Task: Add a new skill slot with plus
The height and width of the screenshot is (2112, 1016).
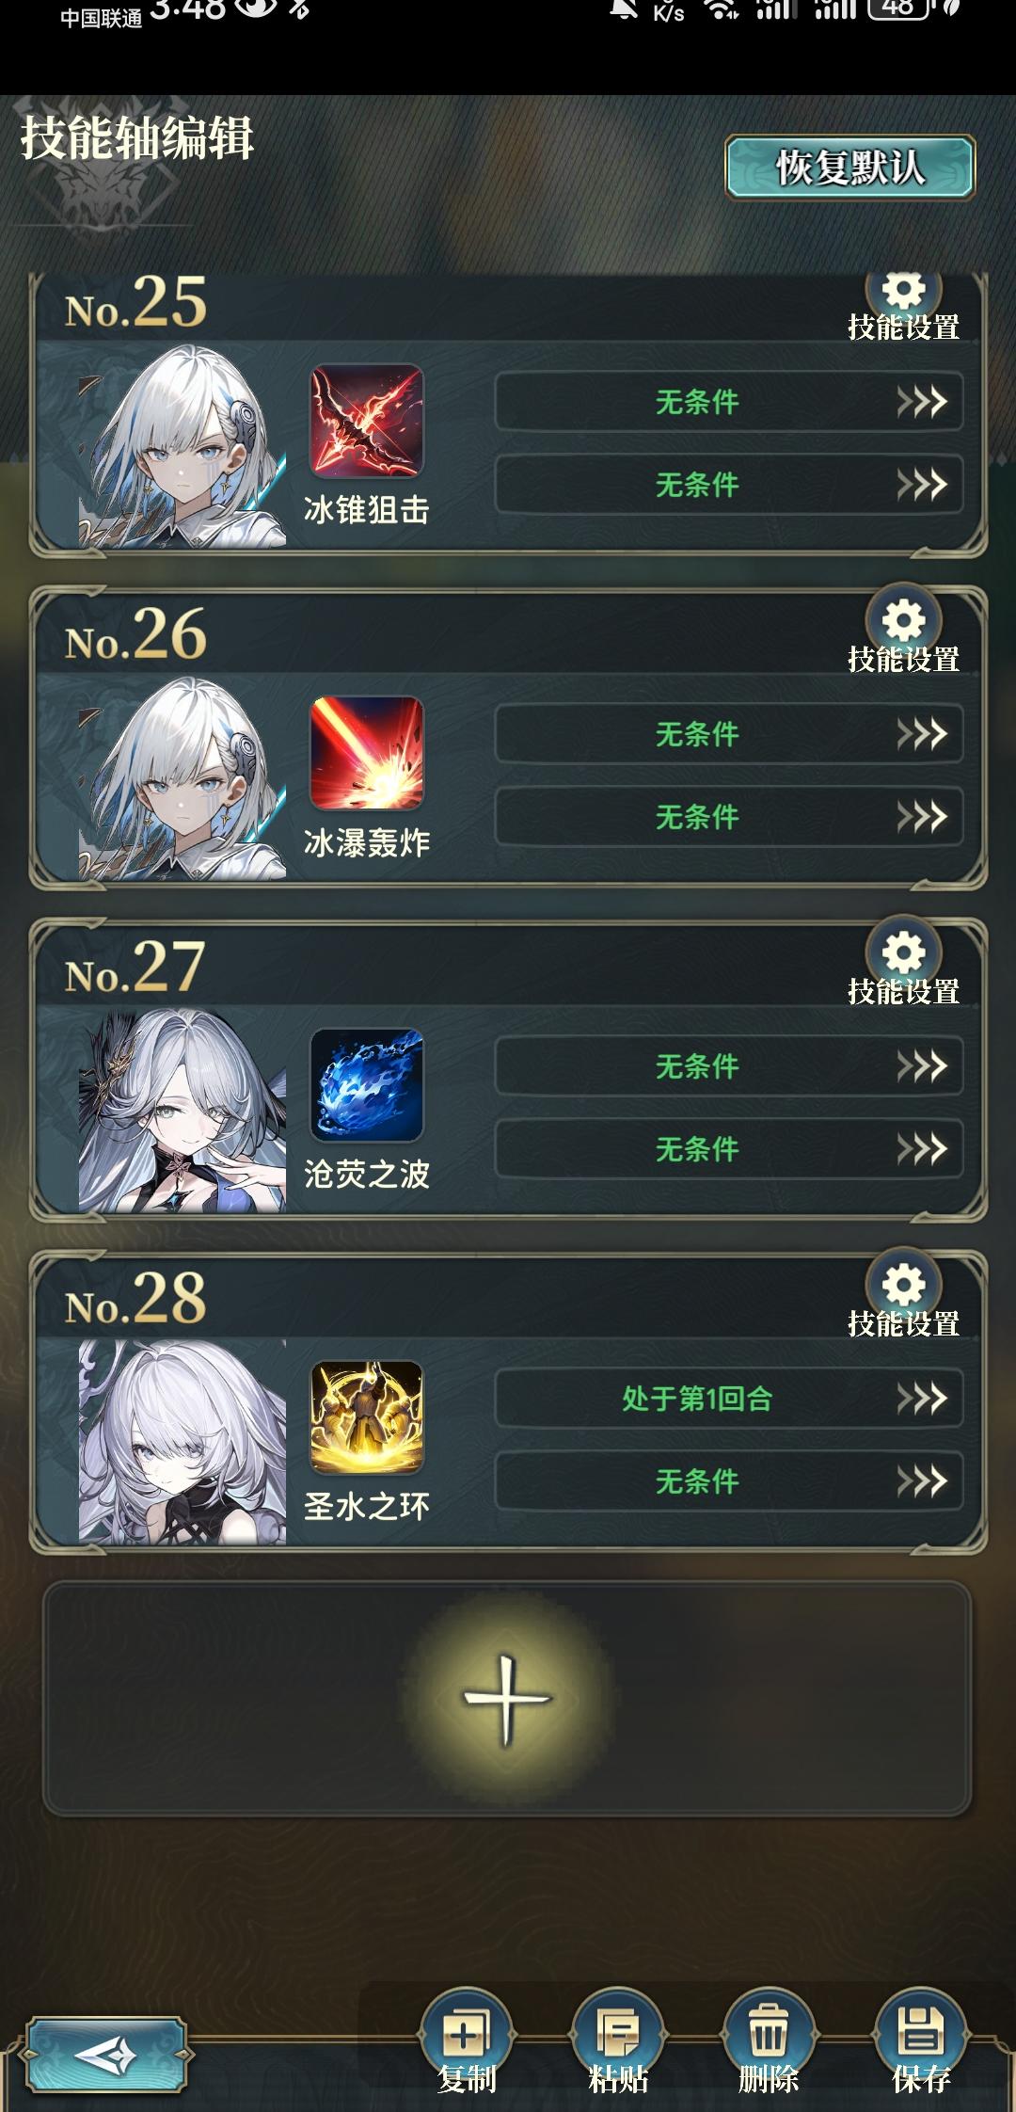Action: click(x=507, y=1699)
